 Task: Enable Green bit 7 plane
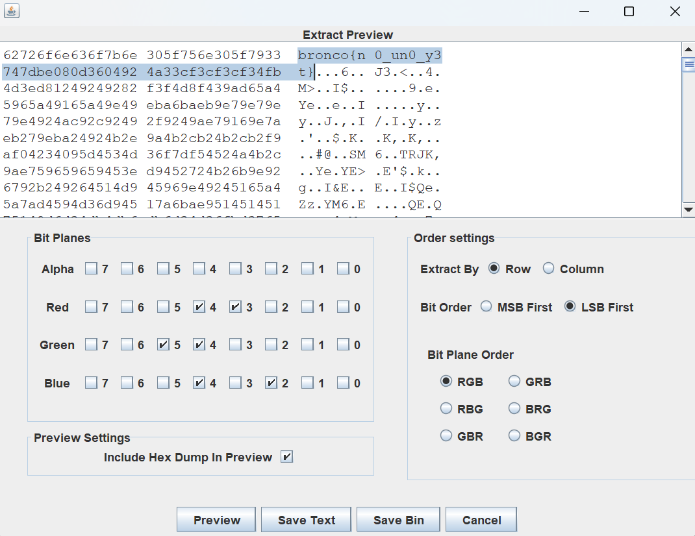coord(91,344)
